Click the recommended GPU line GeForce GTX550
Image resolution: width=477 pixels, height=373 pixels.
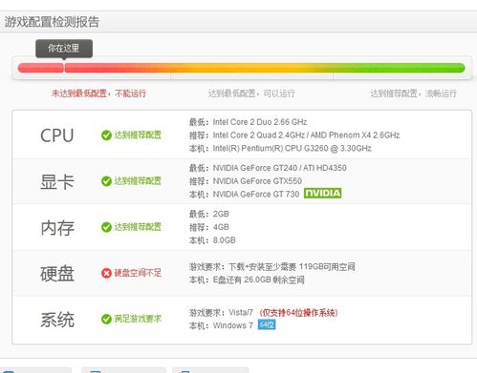(x=246, y=181)
